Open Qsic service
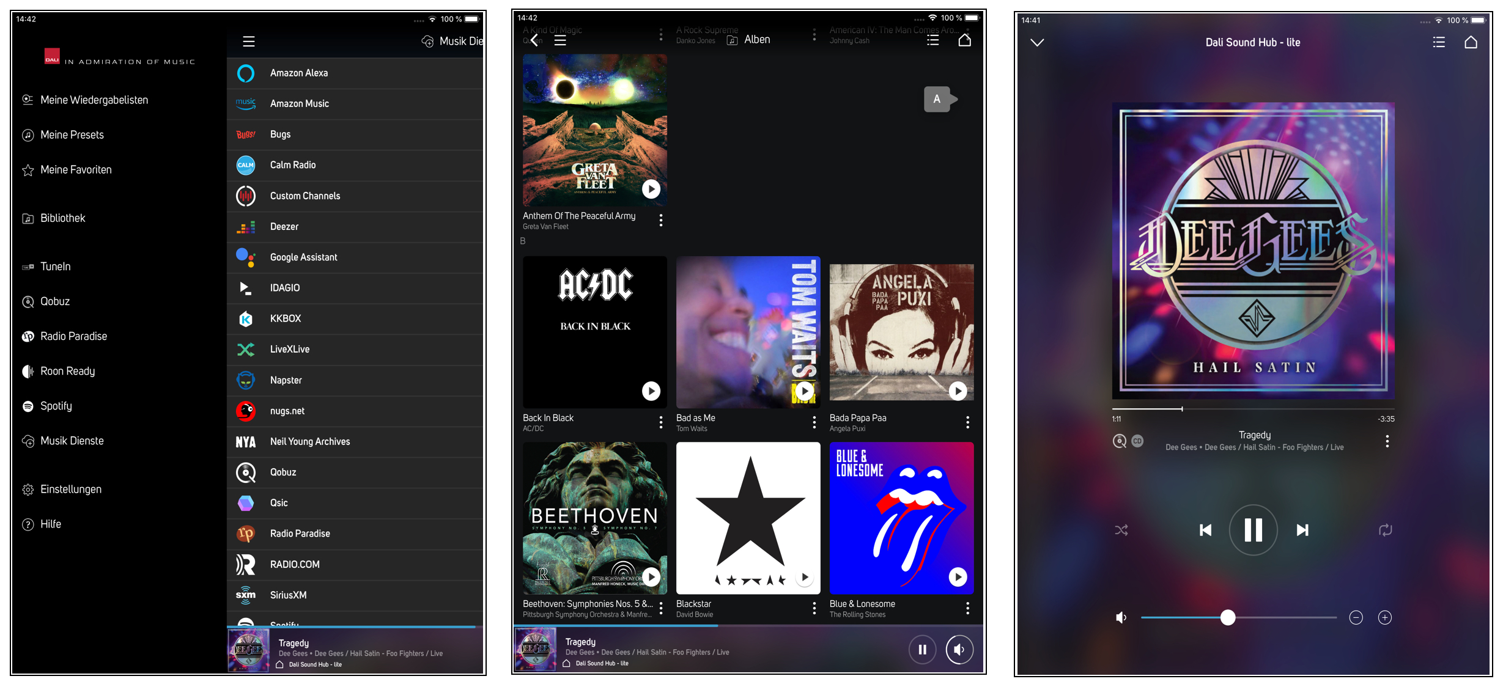This screenshot has width=1503, height=687. [x=355, y=503]
